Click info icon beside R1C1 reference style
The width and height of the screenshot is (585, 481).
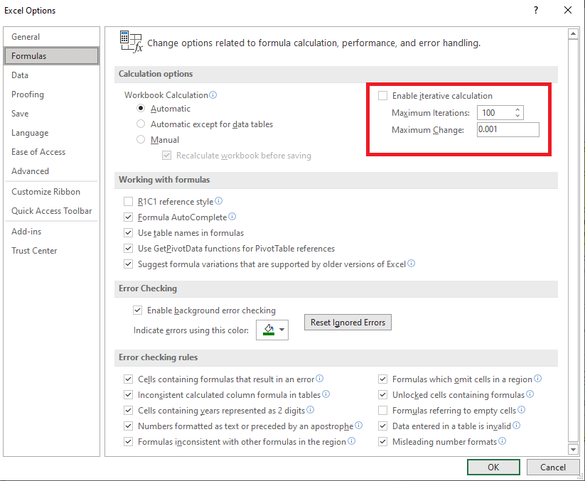(219, 201)
